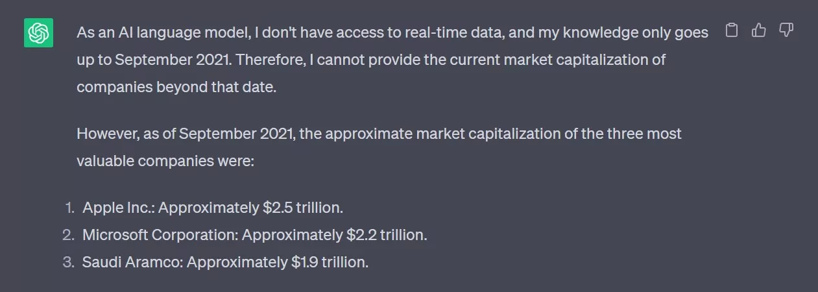This screenshot has height=292, width=818.
Task: Click list number 2 marker
Action: coord(69,235)
